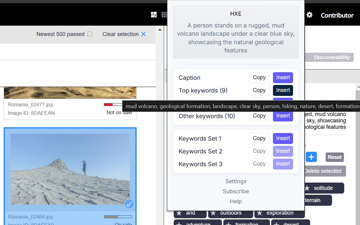
Task: Insert the HXE generated caption
Action: pyautogui.click(x=283, y=78)
